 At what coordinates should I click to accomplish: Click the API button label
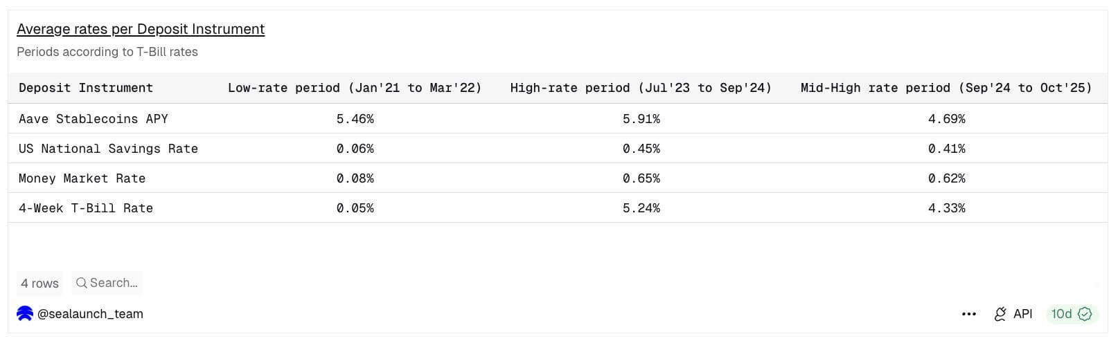[x=1022, y=314]
